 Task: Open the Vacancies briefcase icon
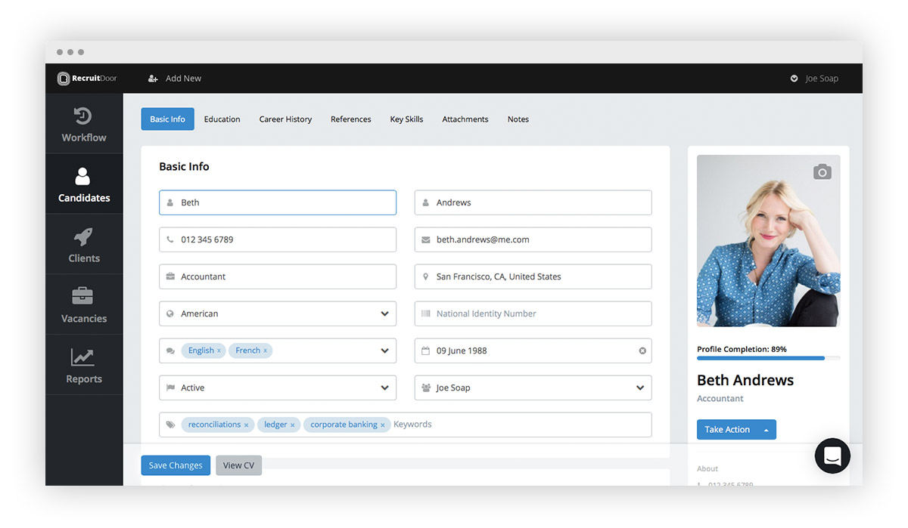[83, 296]
